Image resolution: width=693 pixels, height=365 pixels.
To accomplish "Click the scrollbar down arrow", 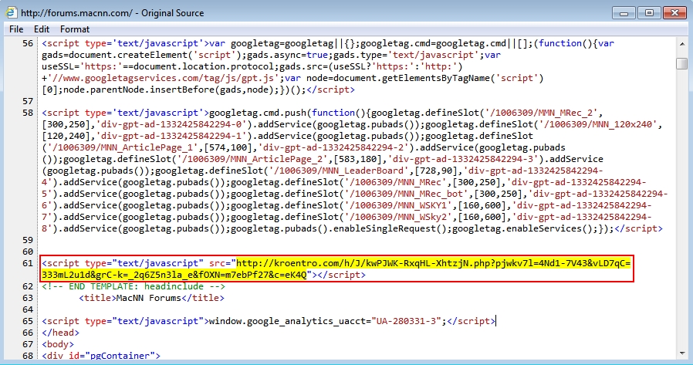I will tap(682, 353).
